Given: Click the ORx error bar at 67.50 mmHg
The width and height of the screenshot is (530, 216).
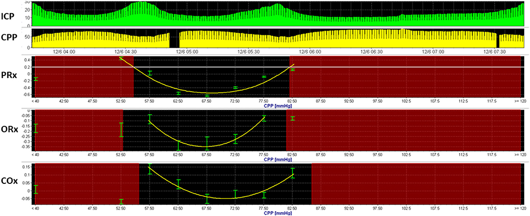Looking at the screenshot, I should pos(207,143).
